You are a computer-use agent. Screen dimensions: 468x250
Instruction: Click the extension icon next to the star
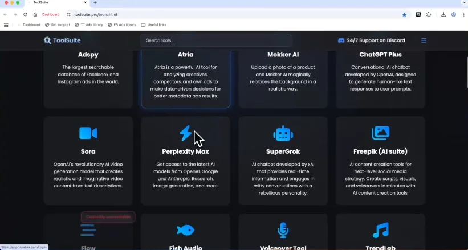tap(418, 14)
